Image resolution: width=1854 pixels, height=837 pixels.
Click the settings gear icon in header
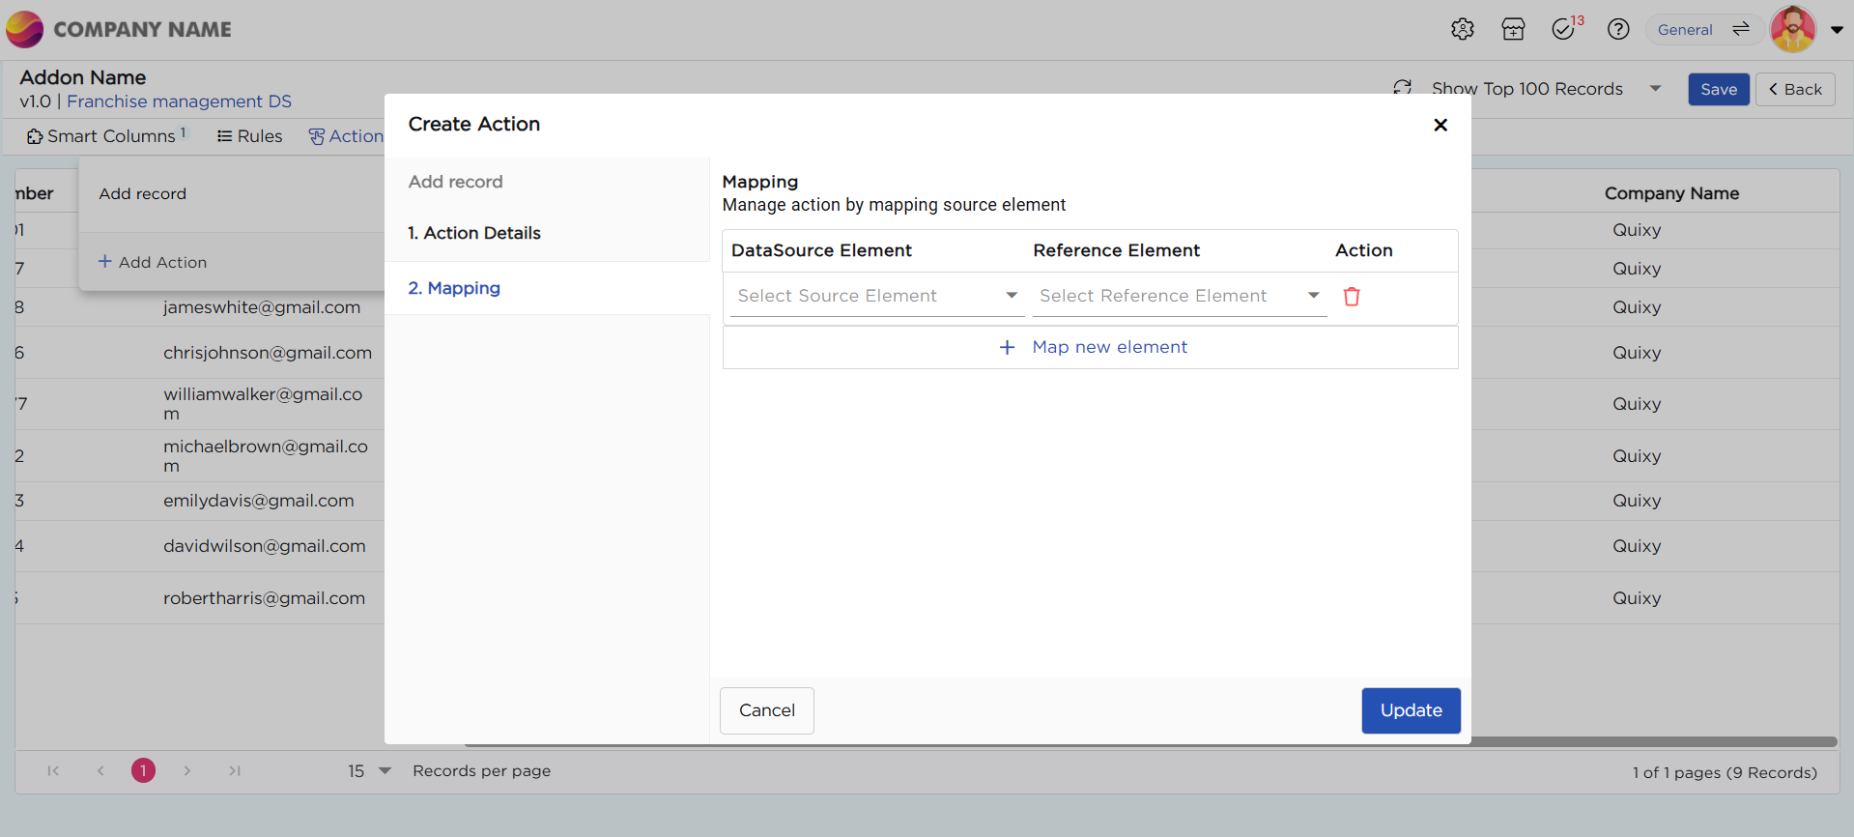pyautogui.click(x=1462, y=29)
